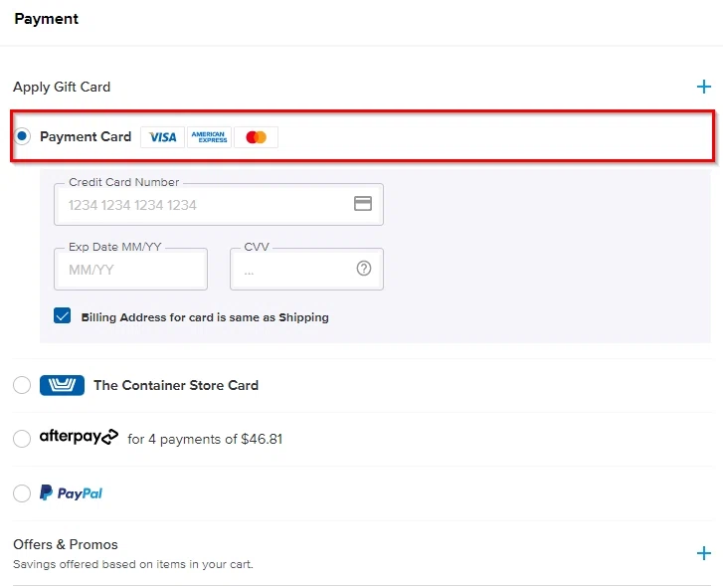Click the Credit Card Number field
The height and width of the screenshot is (586, 723).
[204, 205]
